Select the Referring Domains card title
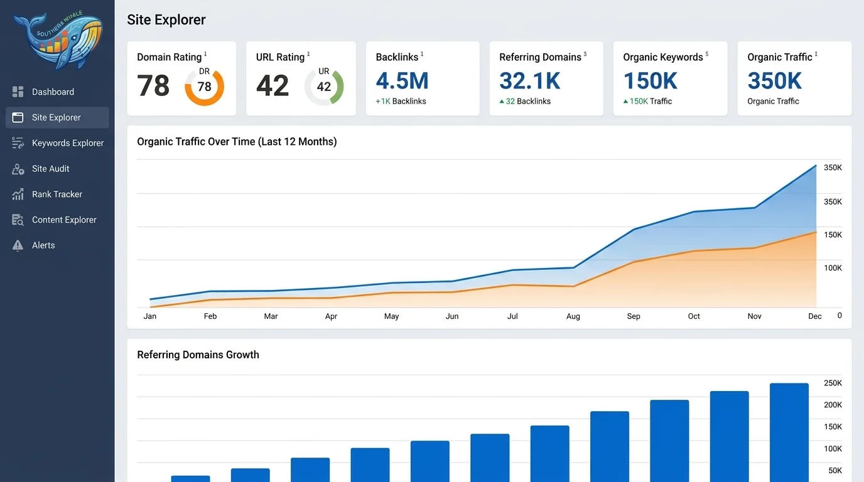The height and width of the screenshot is (482, 864). [540, 57]
